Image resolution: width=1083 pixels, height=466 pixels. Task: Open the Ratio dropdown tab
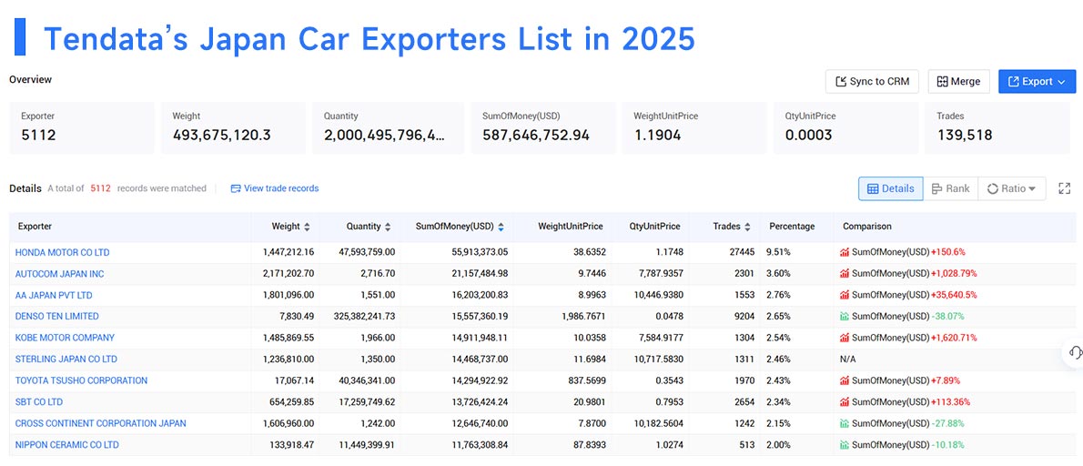1011,188
